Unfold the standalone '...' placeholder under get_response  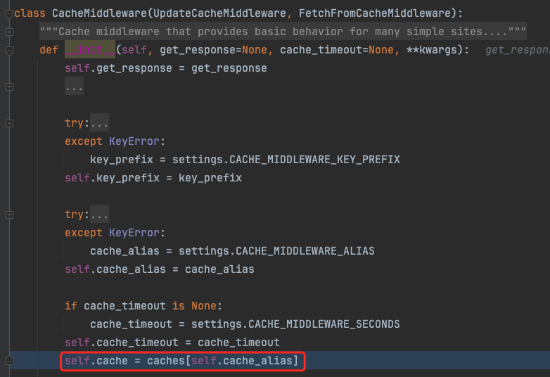(x=74, y=87)
